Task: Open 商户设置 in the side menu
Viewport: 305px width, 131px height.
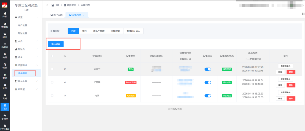Action: (x=22, y=25)
